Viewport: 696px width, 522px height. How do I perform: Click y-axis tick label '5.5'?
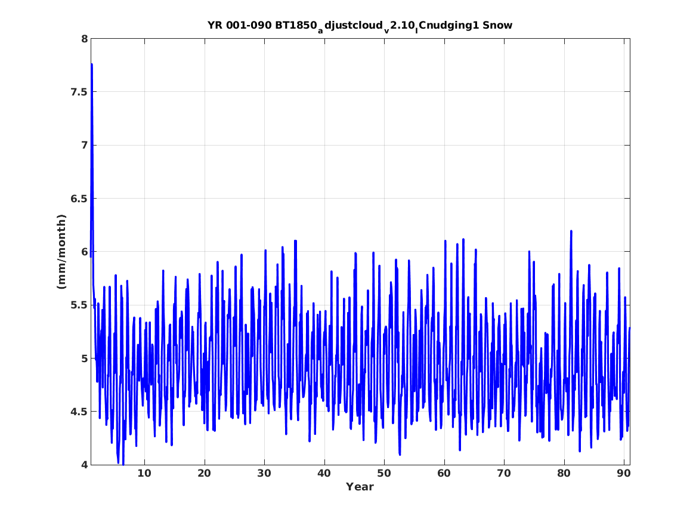(79, 305)
